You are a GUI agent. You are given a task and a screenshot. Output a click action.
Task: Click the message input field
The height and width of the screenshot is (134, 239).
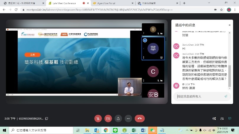click(200, 96)
